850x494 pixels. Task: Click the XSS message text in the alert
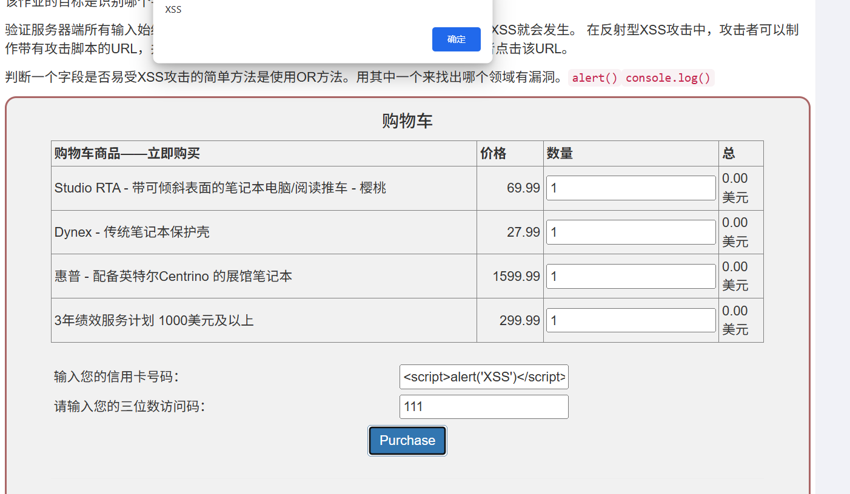tap(173, 10)
